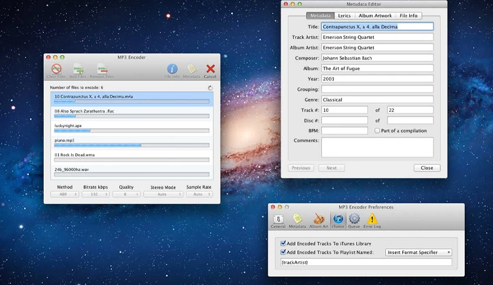Select '01 Rock Is Dead.wma' file row
The width and height of the screenshot is (493, 285).
pyautogui.click(x=132, y=157)
